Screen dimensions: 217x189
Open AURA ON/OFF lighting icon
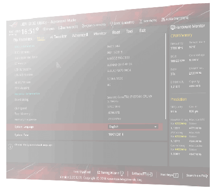pos(163,19)
